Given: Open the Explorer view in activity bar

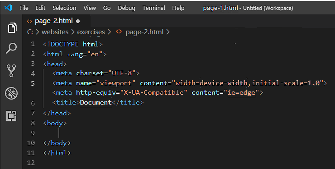Looking at the screenshot, I should click(12, 27).
